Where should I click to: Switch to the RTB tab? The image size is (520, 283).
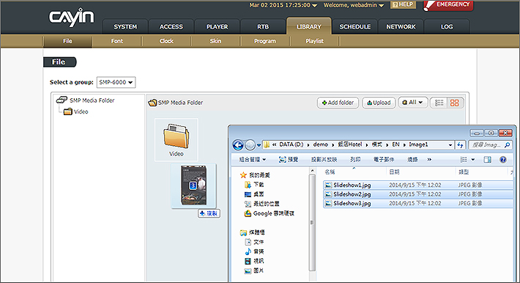[x=263, y=26]
